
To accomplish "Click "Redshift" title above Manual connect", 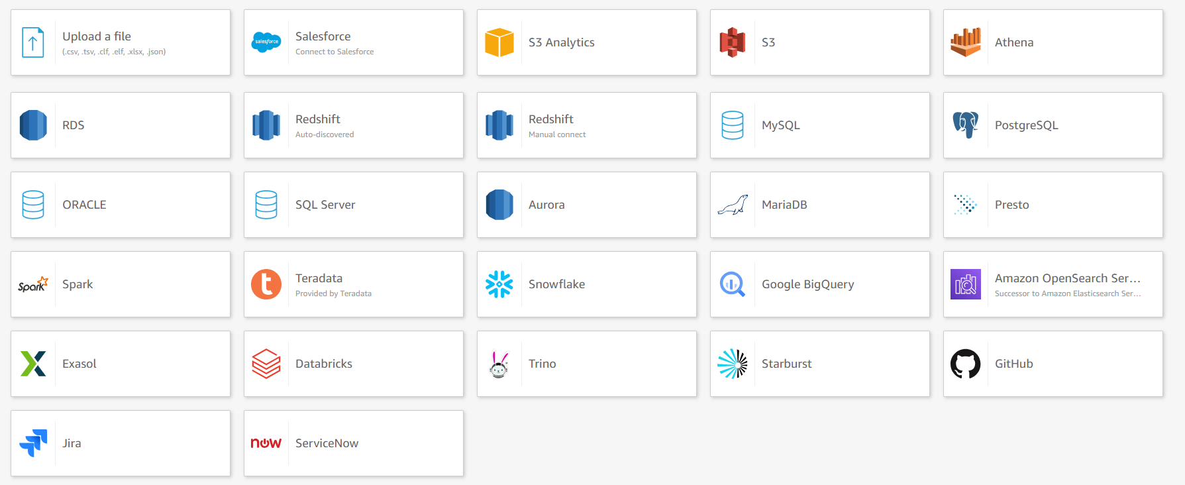I will pyautogui.click(x=551, y=119).
